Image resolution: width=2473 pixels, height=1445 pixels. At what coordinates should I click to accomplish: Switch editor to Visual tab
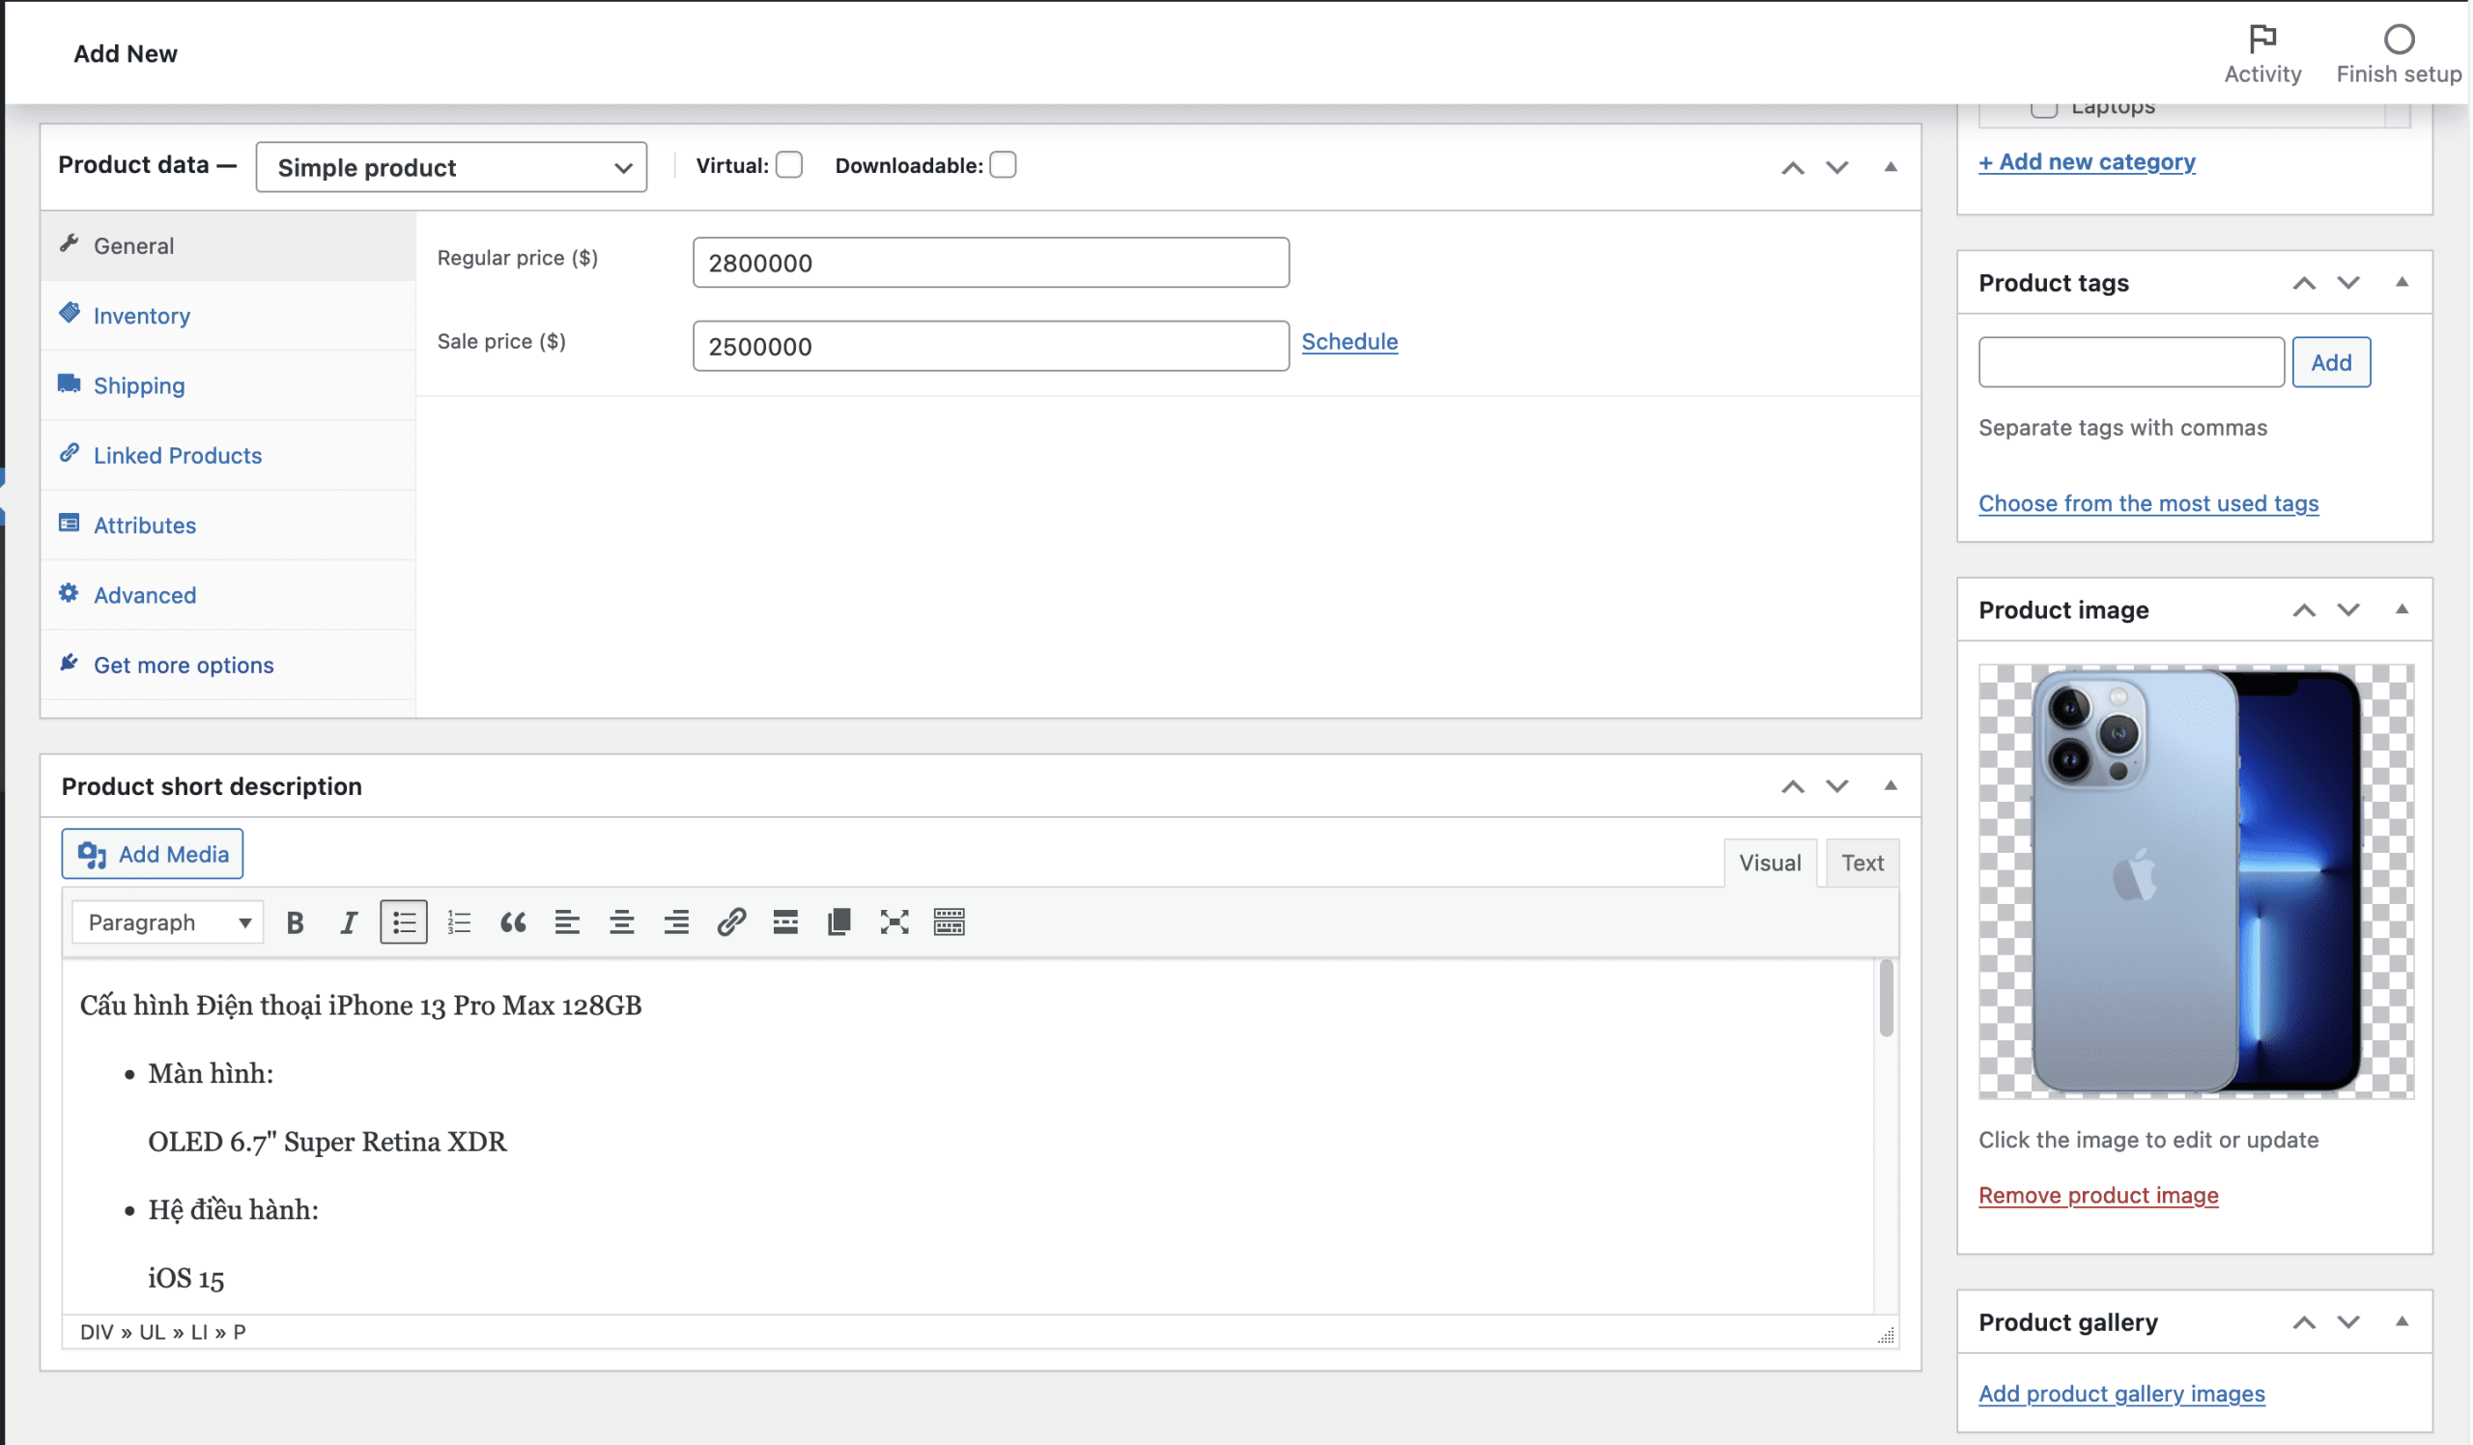(1771, 863)
